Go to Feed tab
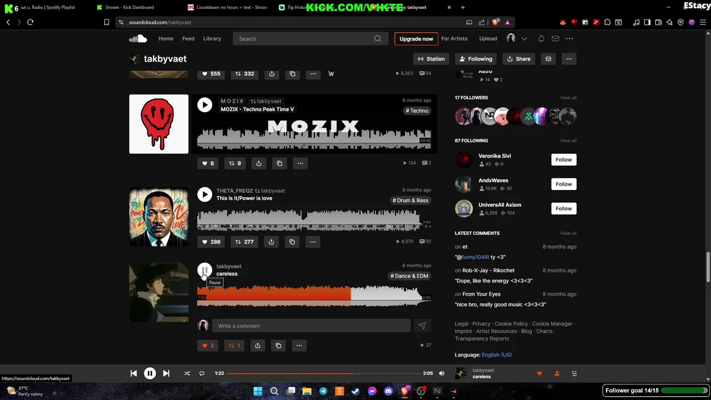 pos(188,38)
